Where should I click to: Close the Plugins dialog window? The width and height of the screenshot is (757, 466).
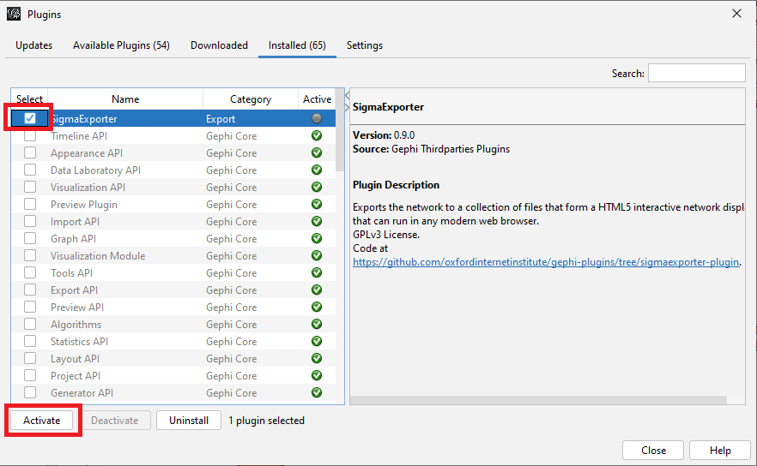pyautogui.click(x=736, y=14)
